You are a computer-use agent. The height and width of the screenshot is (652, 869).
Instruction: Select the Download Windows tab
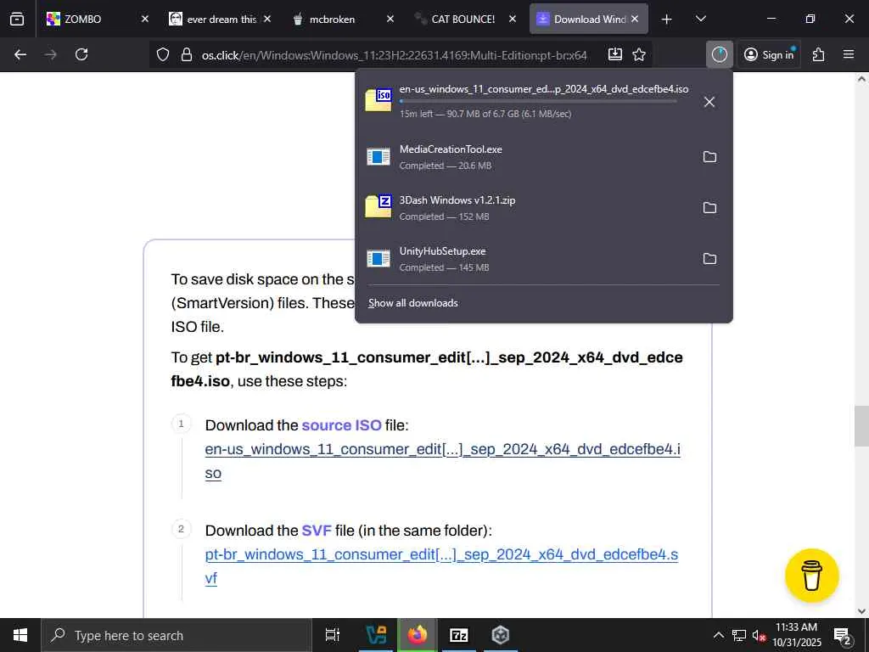coord(589,19)
